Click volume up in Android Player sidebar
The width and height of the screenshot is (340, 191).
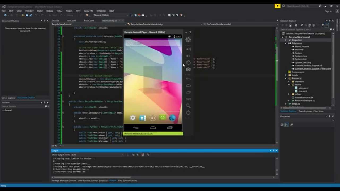(x=188, y=49)
